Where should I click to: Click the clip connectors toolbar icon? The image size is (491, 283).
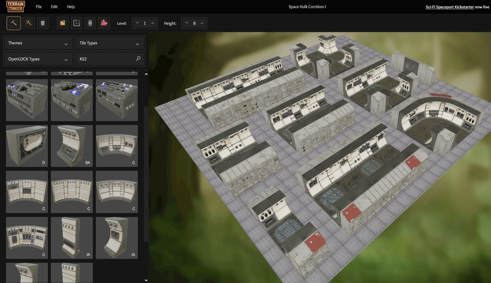[x=90, y=23]
